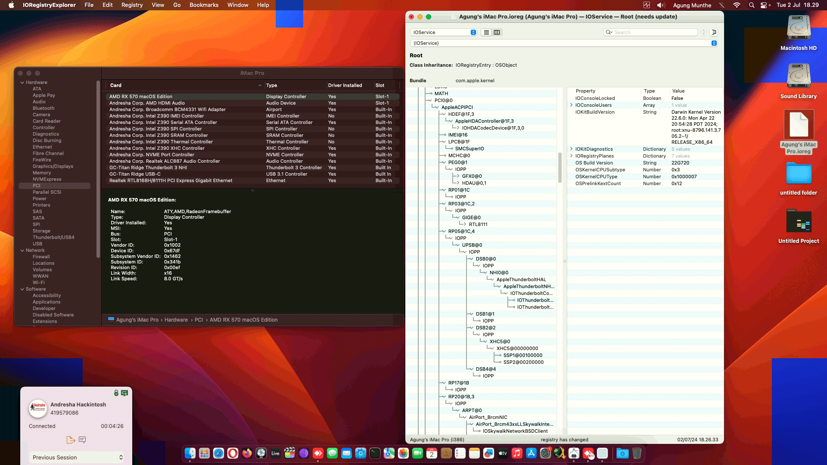The height and width of the screenshot is (465, 827).
Task: Expand the IOConsoleUsers array property
Action: (571, 105)
